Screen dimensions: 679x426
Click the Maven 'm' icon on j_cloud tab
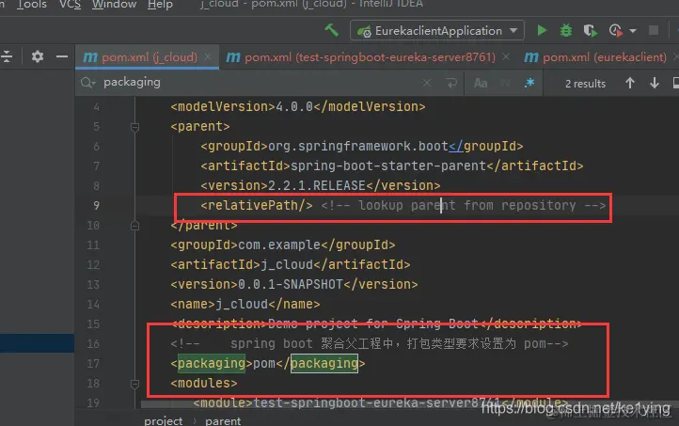click(x=90, y=57)
